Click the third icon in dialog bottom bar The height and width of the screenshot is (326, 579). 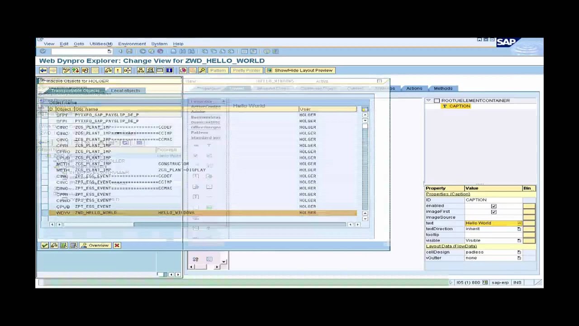pyautogui.click(x=64, y=245)
